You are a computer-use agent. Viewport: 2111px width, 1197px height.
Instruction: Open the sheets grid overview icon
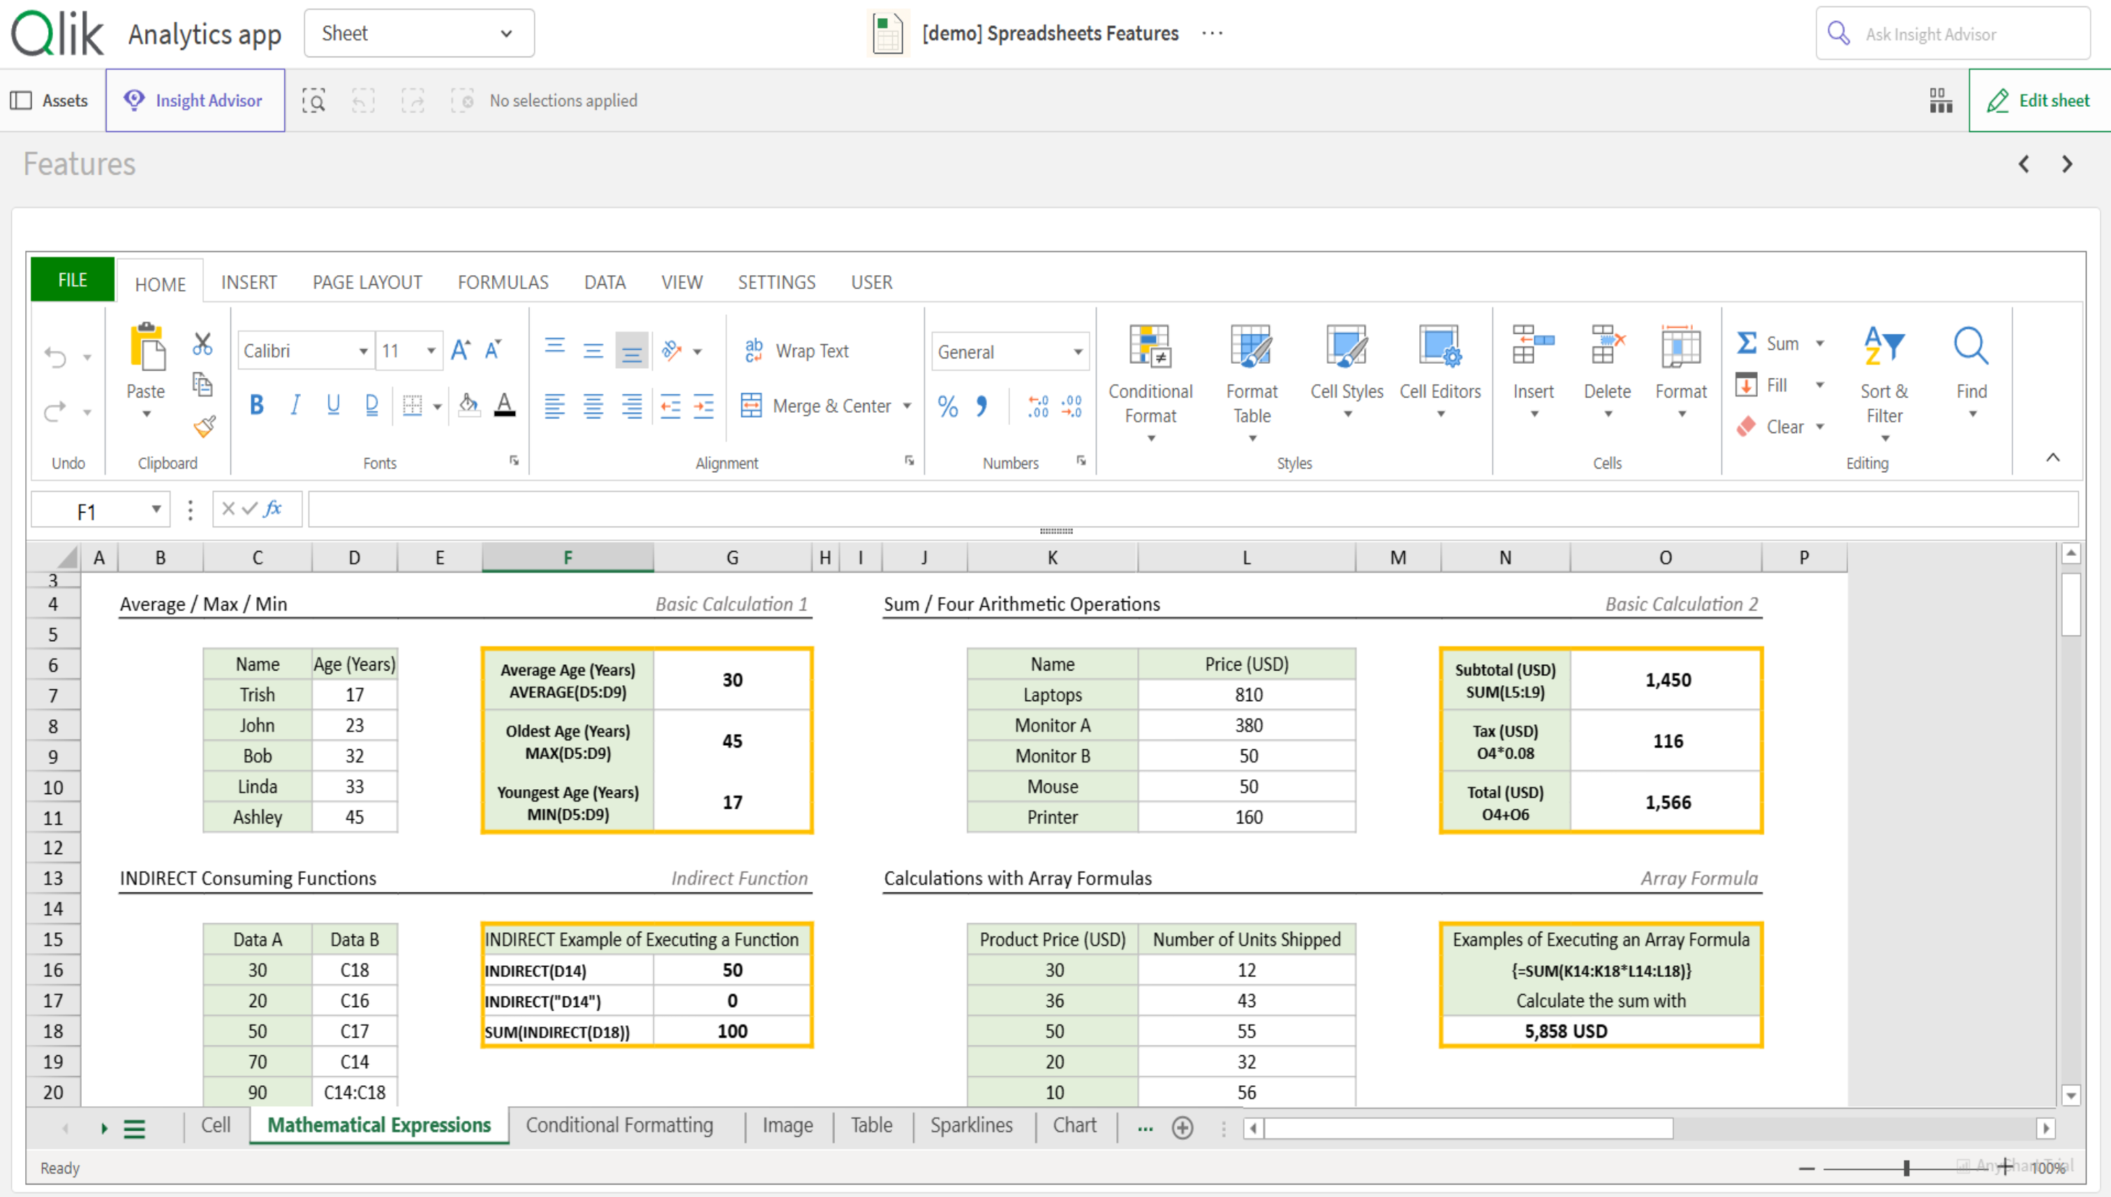(x=1940, y=101)
